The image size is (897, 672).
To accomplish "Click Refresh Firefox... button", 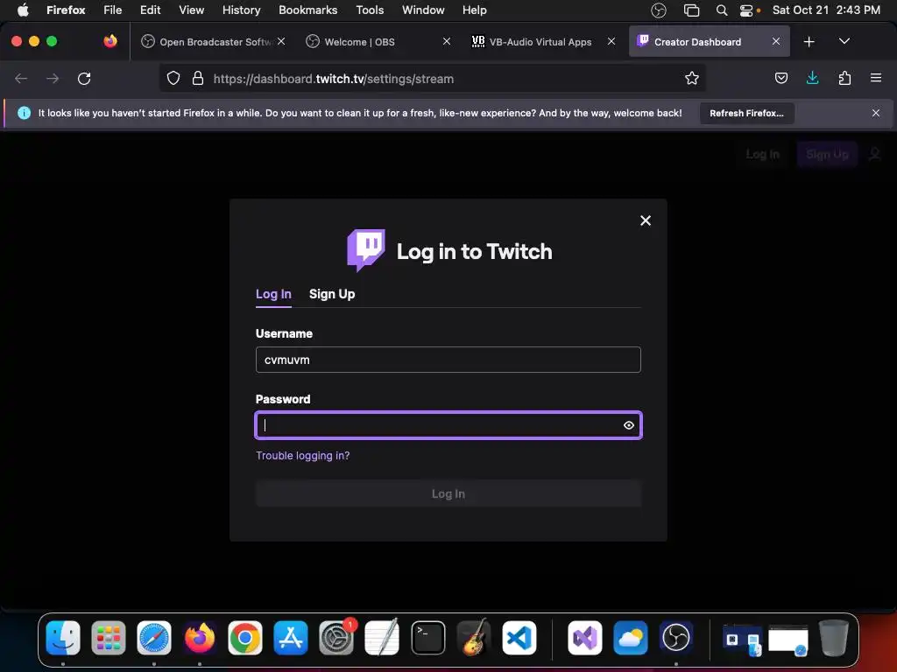I will pos(746,113).
